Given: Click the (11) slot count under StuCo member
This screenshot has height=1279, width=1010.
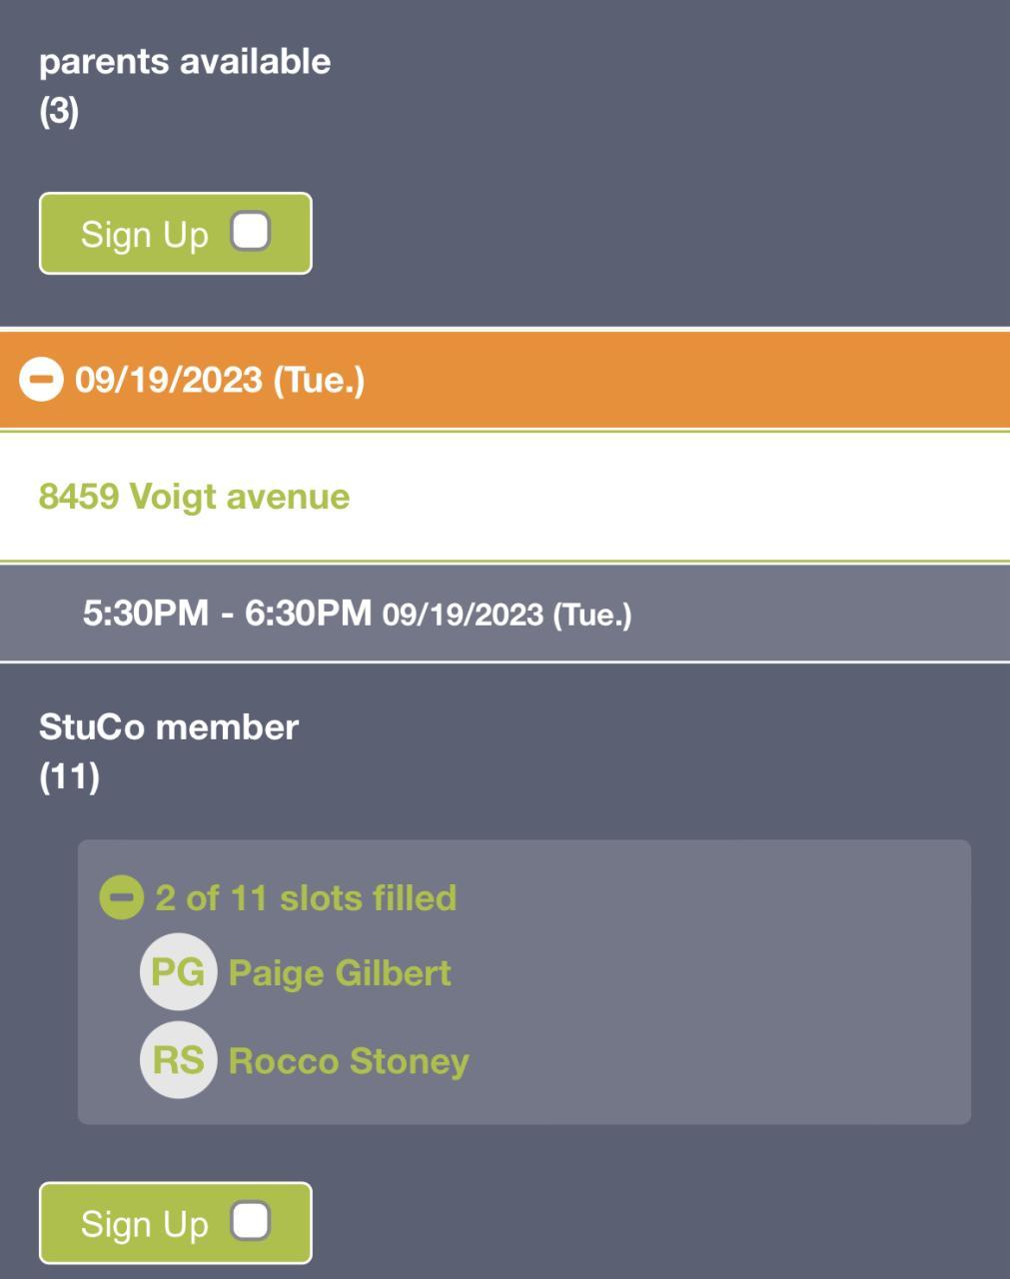Looking at the screenshot, I should tap(69, 776).
